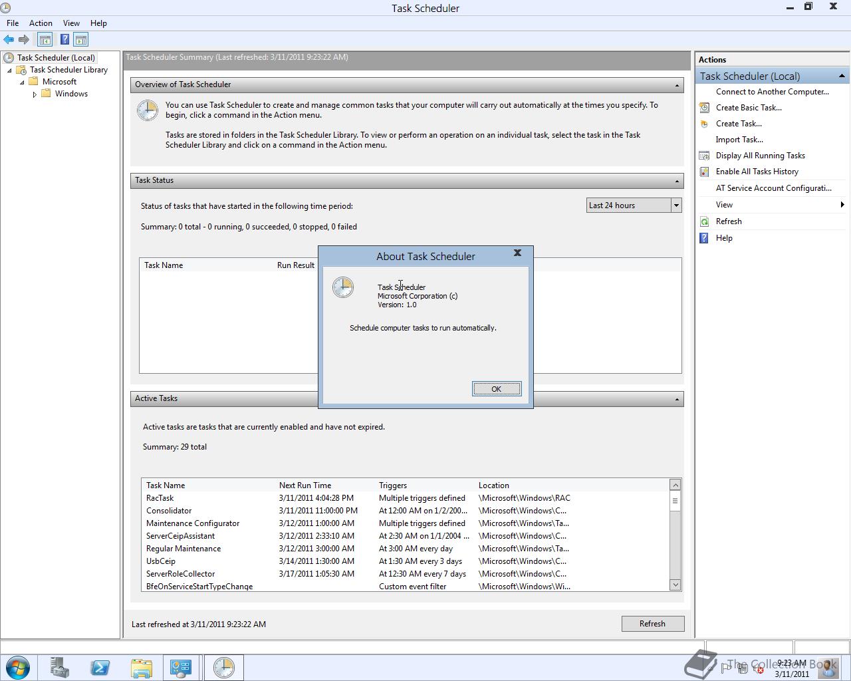Collapse the Task Scheduler (Local) actions group
851x681 pixels.
pyautogui.click(x=842, y=76)
